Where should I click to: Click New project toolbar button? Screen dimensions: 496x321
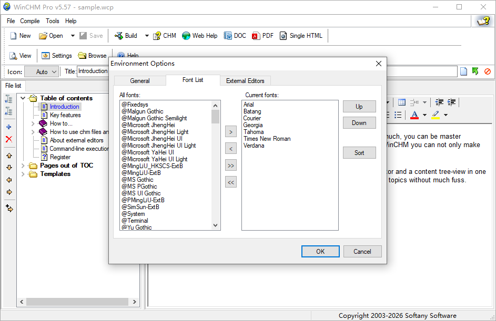click(20, 36)
